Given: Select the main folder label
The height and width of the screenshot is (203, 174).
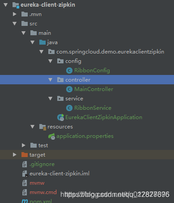Looking at the screenshot, I should pyautogui.click(x=45, y=33).
